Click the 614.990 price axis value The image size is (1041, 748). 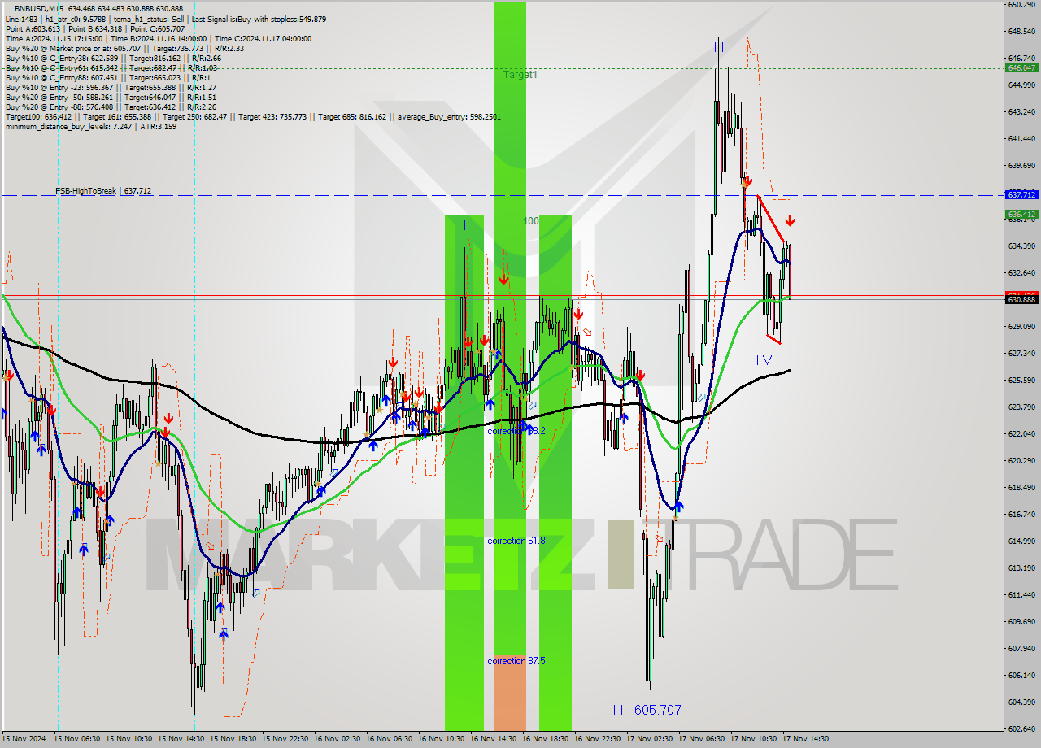[x=1021, y=541]
